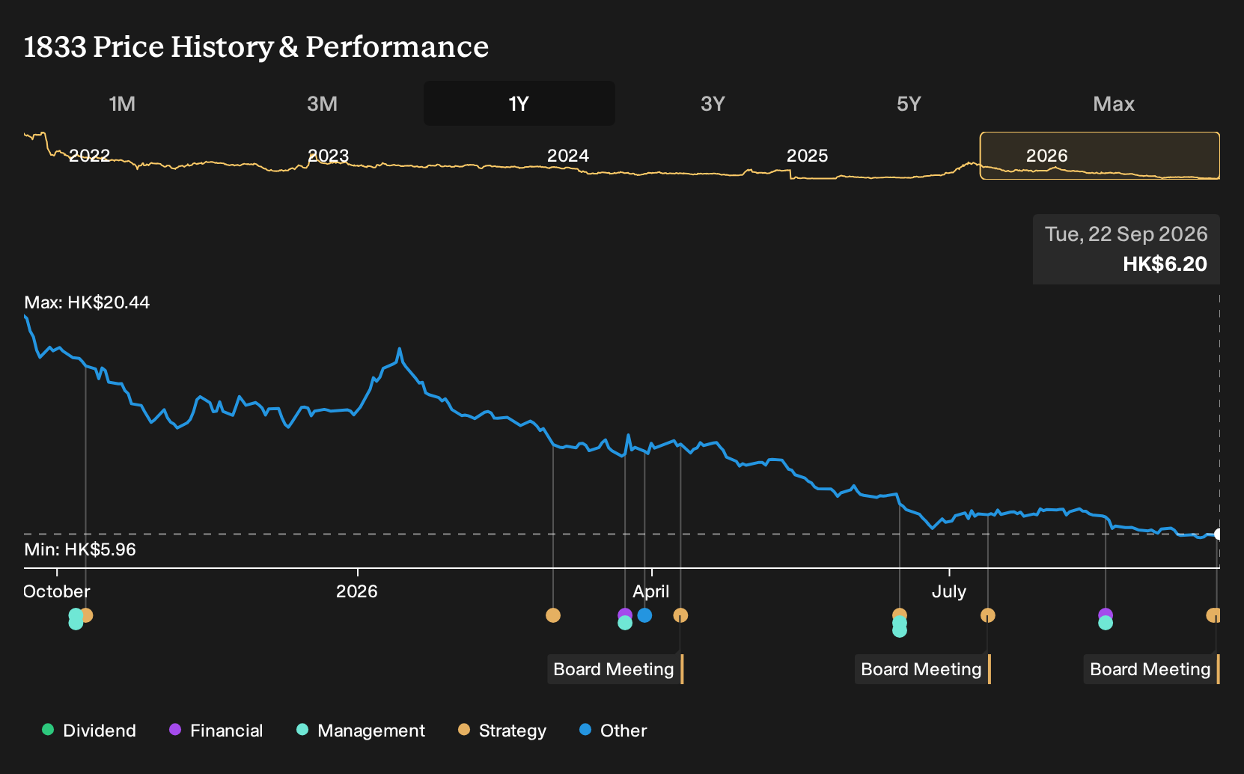Click the July axis label
This screenshot has height=774, width=1244.
click(x=949, y=591)
